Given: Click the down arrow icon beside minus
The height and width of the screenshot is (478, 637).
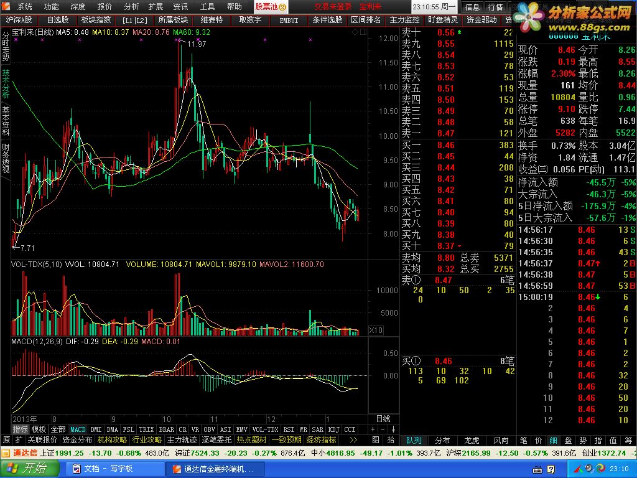Looking at the screenshot, I should [393, 429].
